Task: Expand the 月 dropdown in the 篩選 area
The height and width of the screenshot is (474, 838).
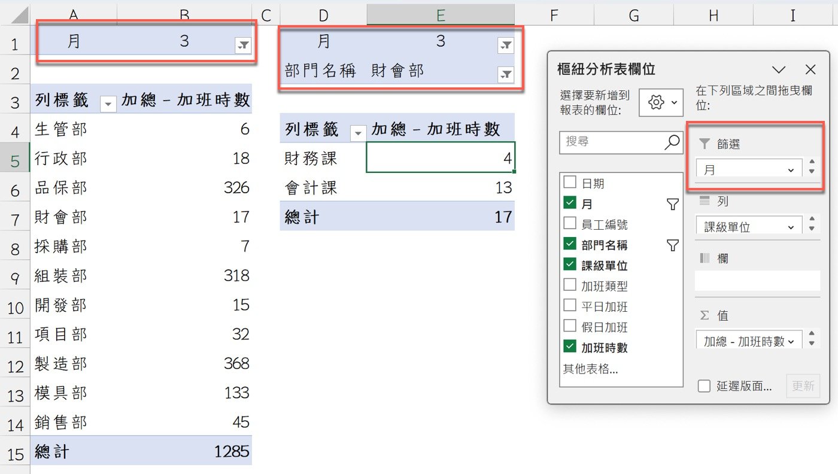Action: (x=791, y=171)
